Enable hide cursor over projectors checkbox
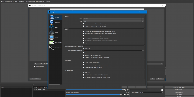194x97 pixels. [83, 63]
